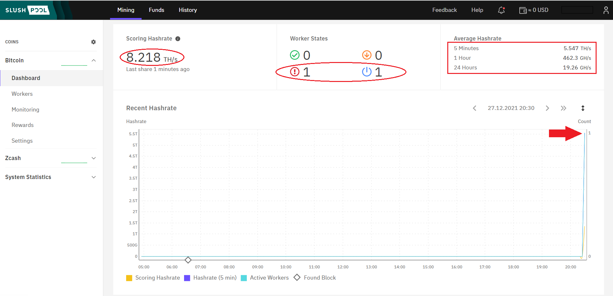This screenshot has height=296, width=613.
Task: Click the blue disabled workers power icon
Action: click(367, 72)
